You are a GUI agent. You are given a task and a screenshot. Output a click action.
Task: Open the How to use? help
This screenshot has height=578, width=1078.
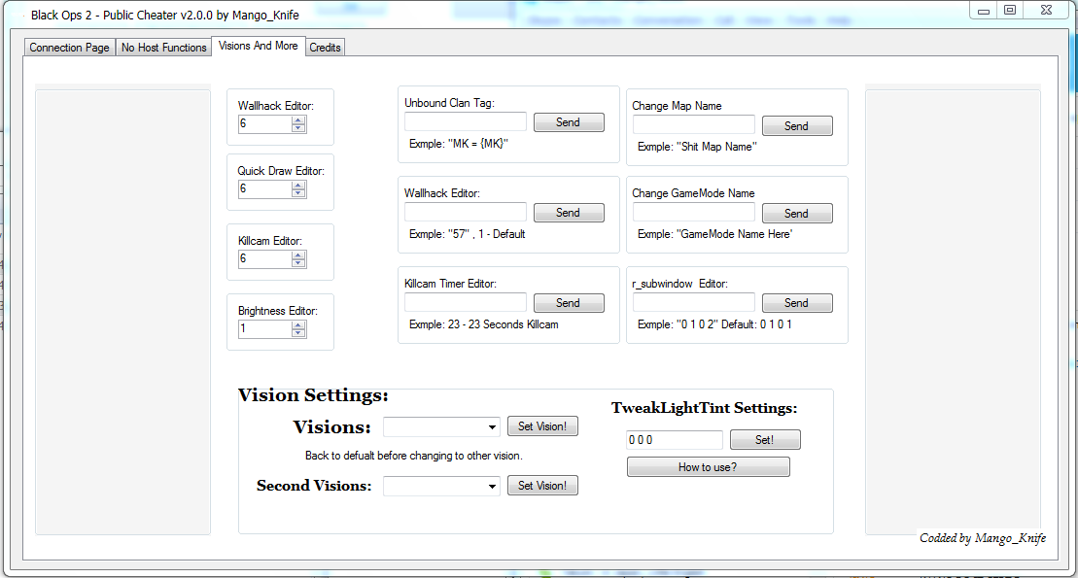(x=708, y=467)
